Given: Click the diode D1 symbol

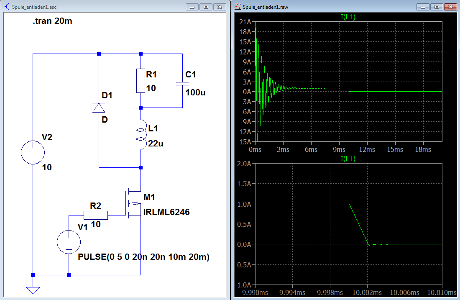Looking at the screenshot, I should (x=99, y=108).
